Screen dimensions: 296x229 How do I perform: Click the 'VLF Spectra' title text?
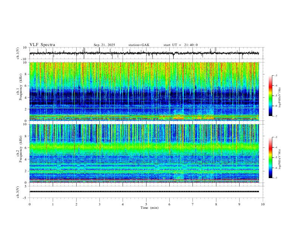42,45
